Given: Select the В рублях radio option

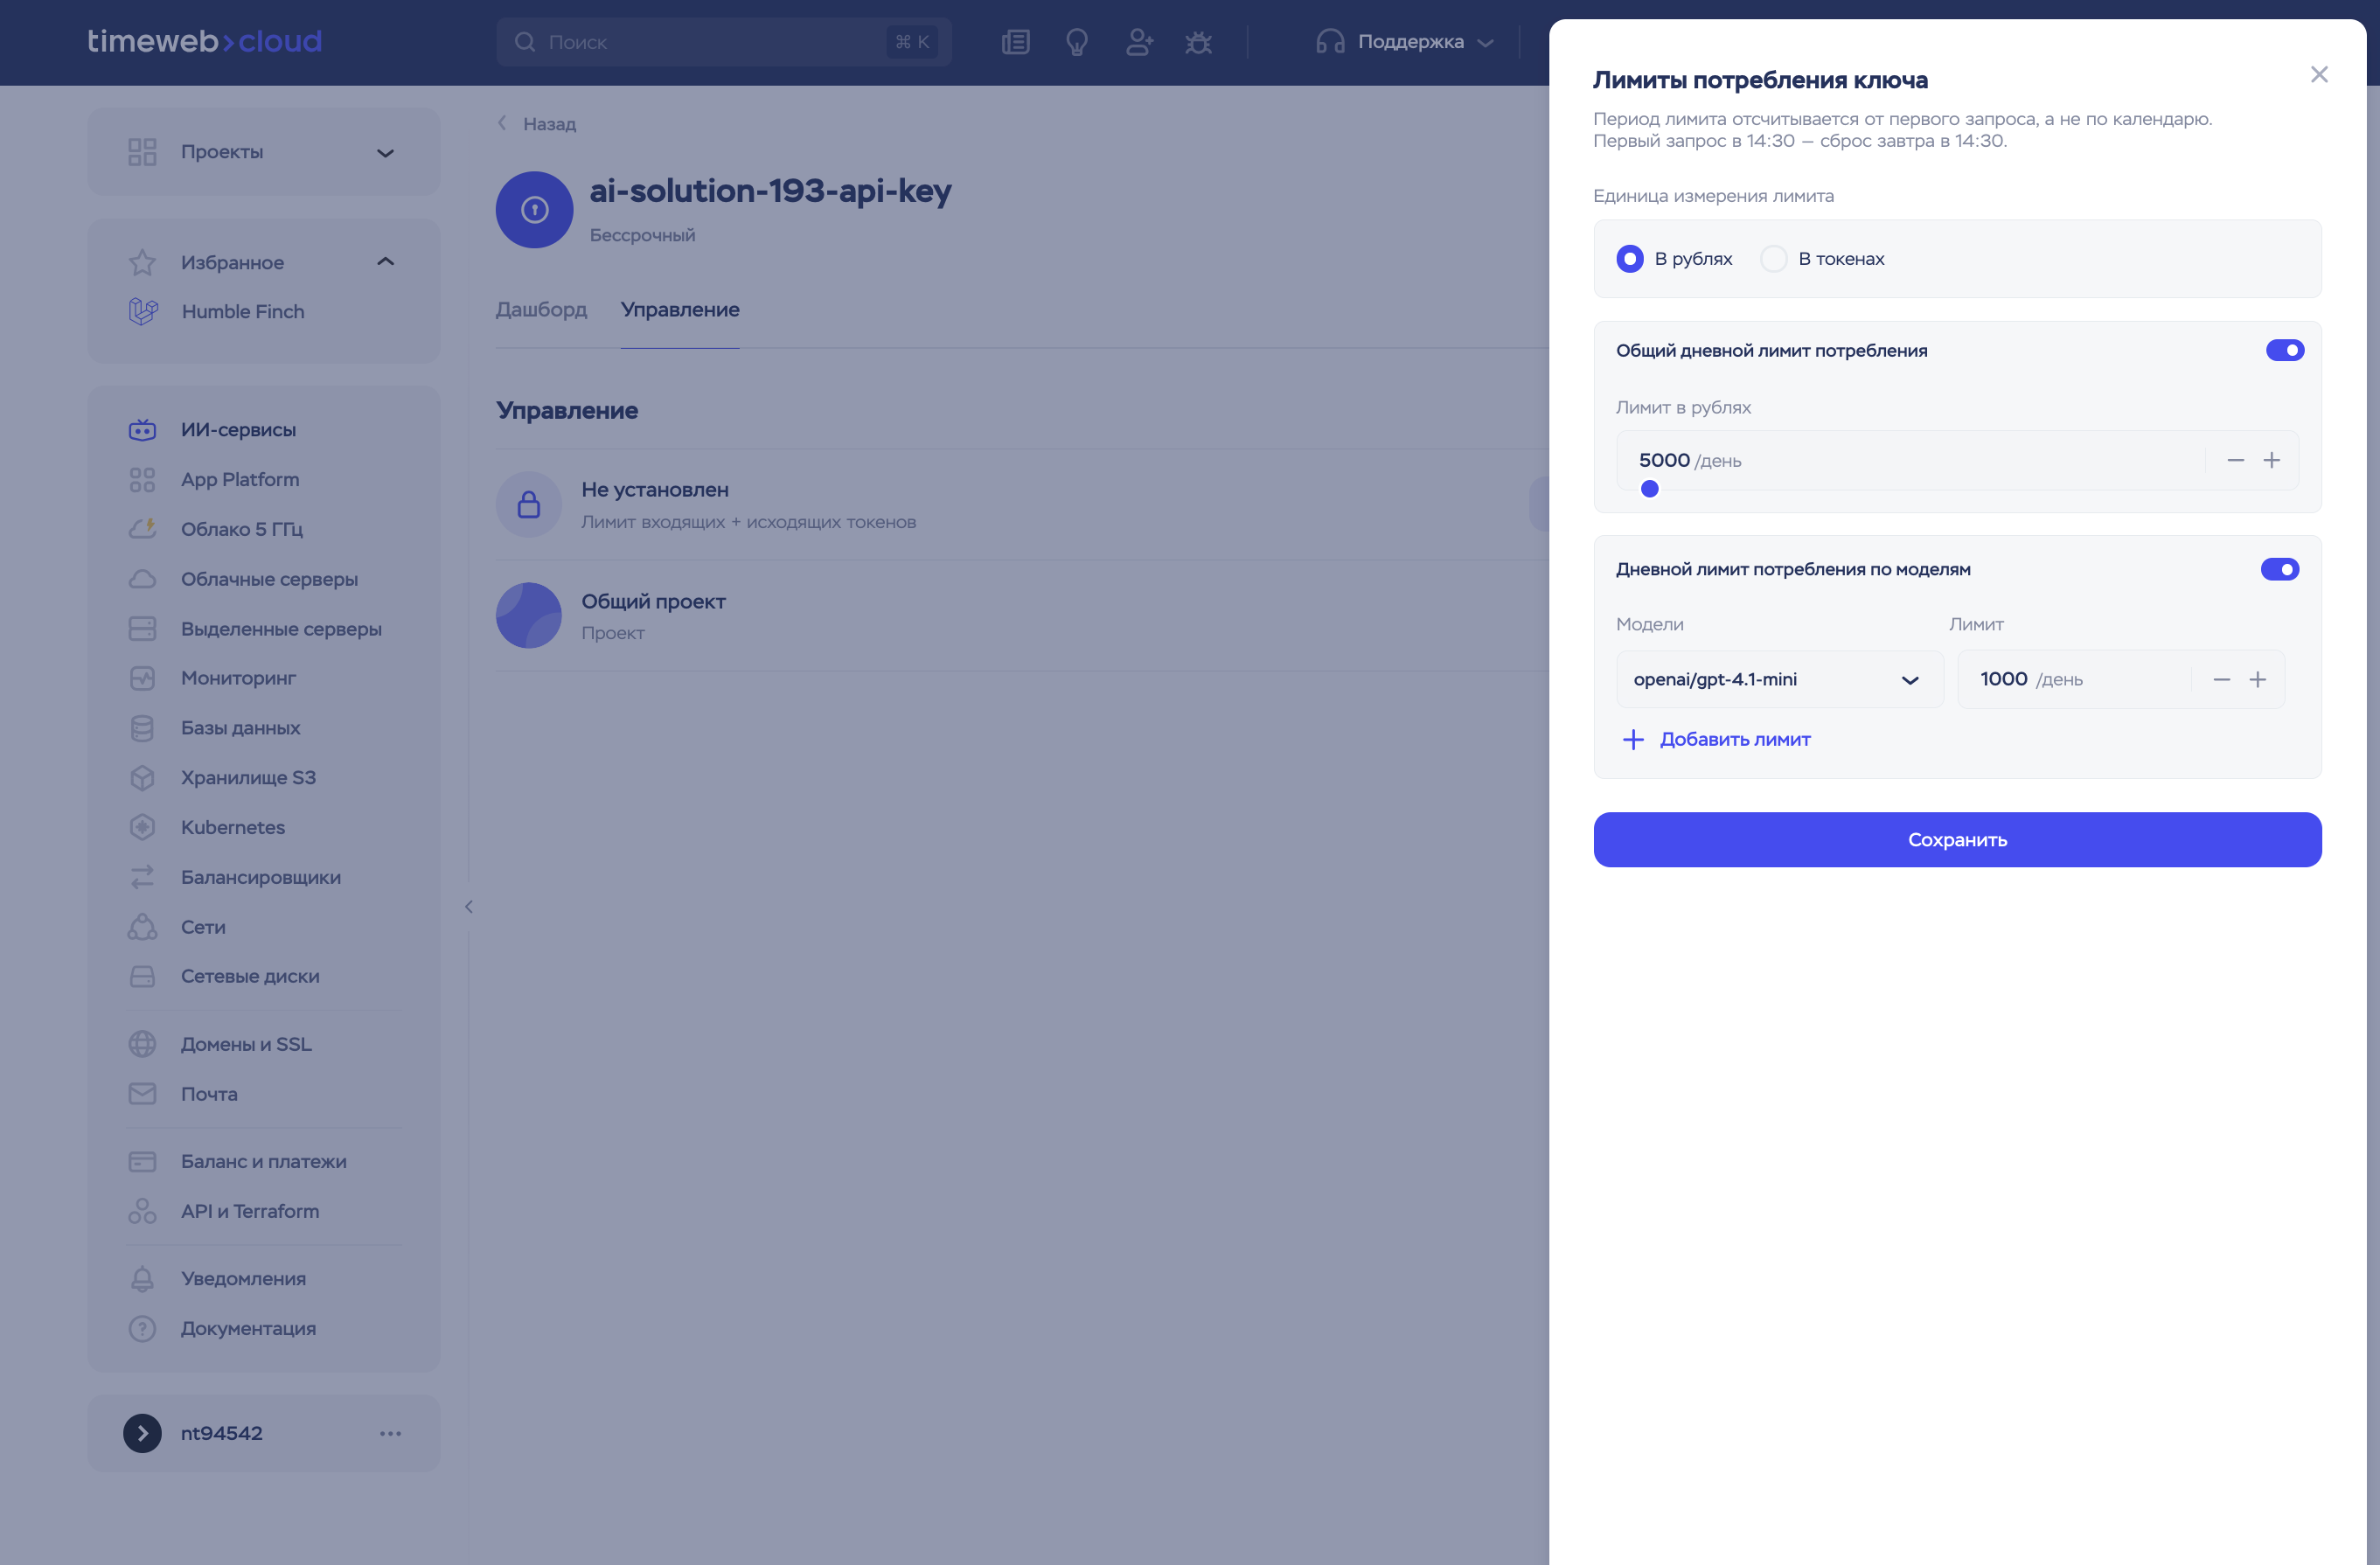Looking at the screenshot, I should pyautogui.click(x=1629, y=259).
